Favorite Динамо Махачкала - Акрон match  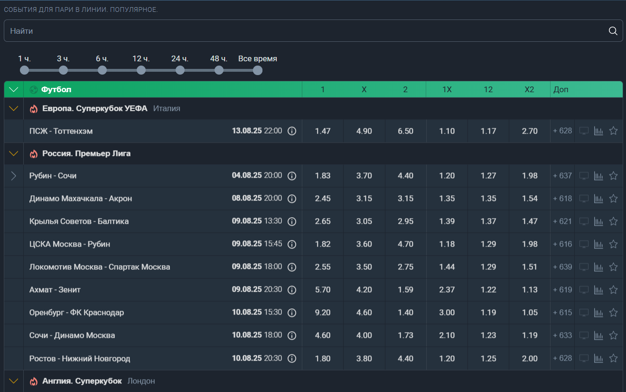[x=613, y=198]
